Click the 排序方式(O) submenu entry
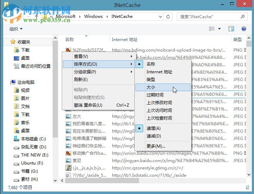254x194 pixels. pos(99,64)
